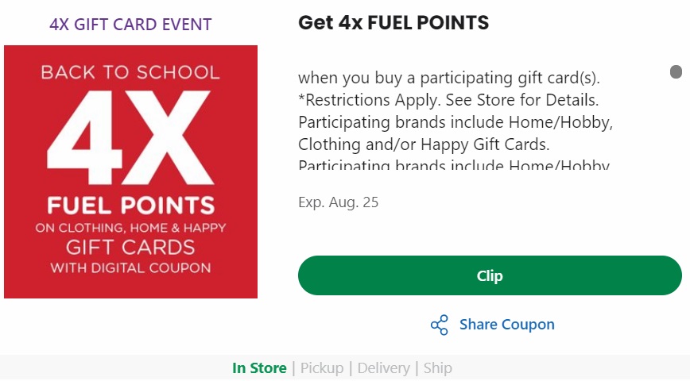The image size is (690, 381).
Task: Click the 4X GIFT CARD EVENT title
Action: coord(130,25)
